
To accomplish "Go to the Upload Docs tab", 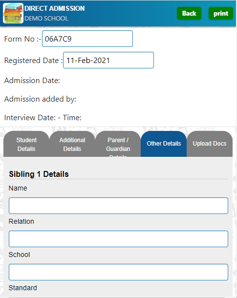I will [210, 144].
